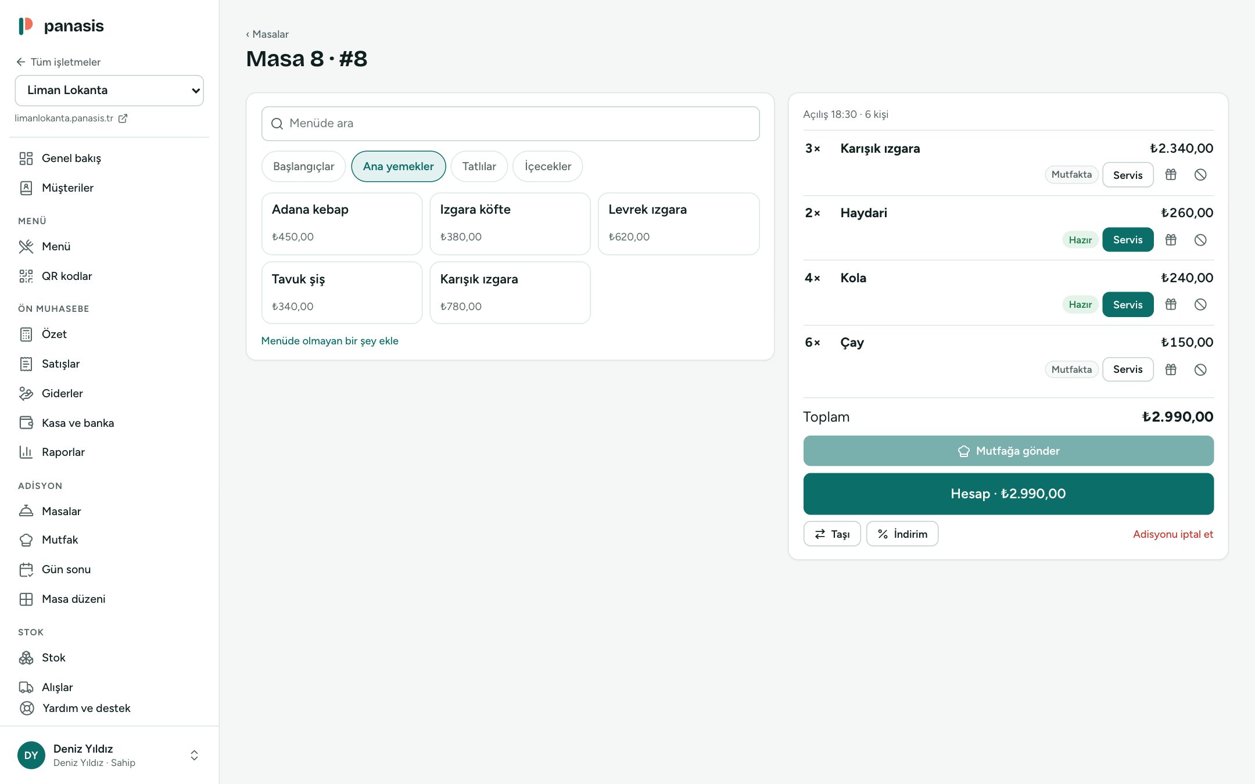Toggle Servis for Çay order

[1128, 369]
